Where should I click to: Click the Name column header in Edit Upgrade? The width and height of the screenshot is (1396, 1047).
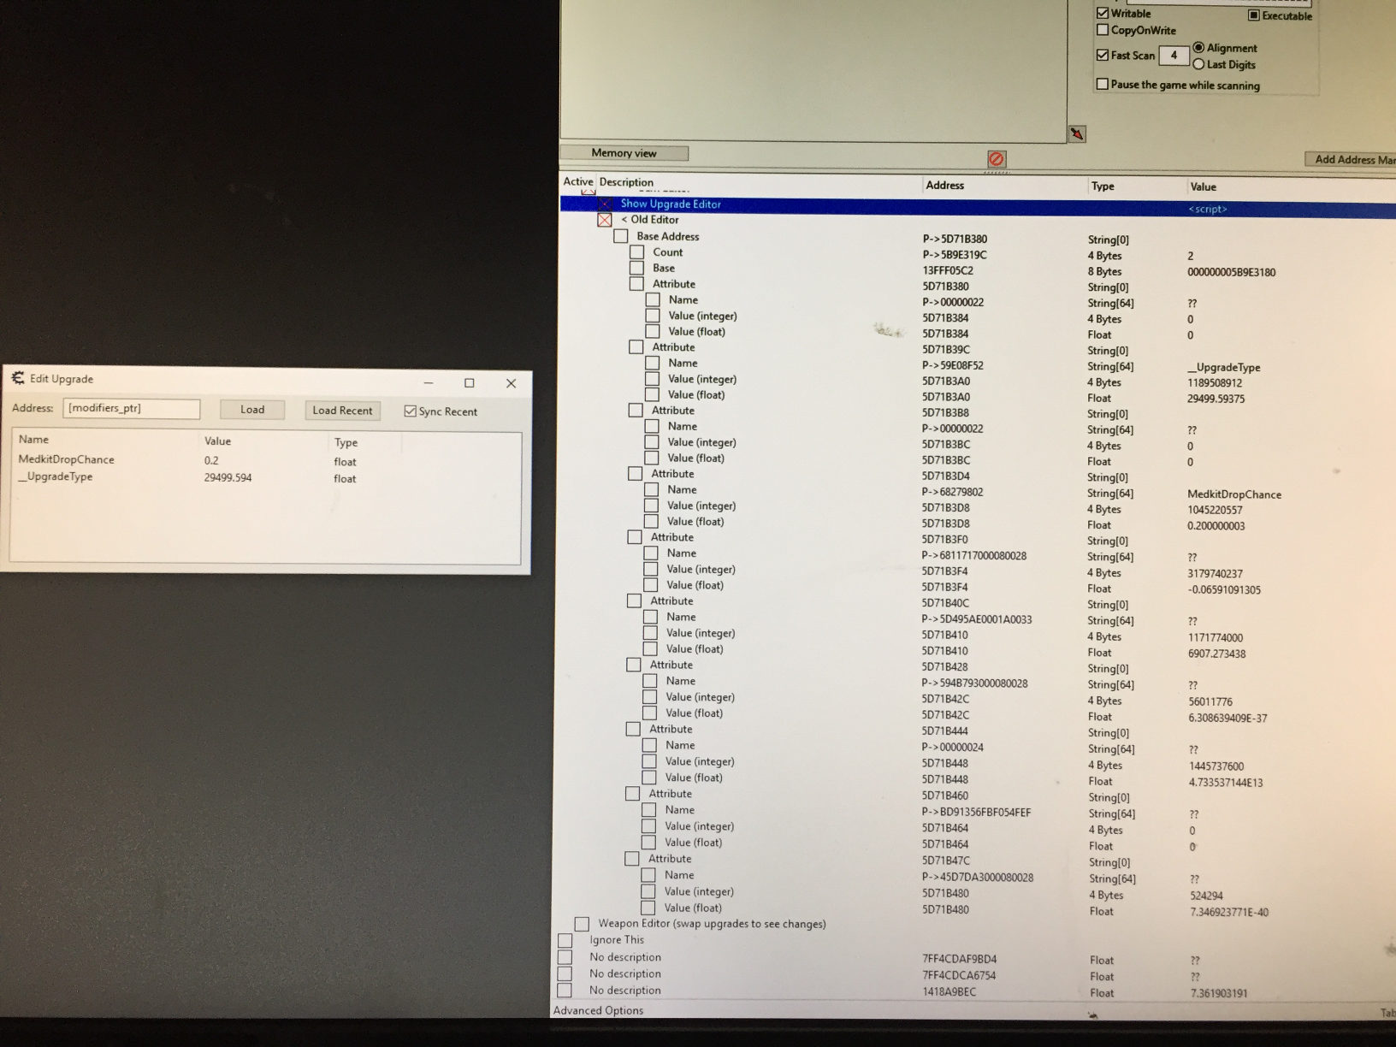(33, 439)
